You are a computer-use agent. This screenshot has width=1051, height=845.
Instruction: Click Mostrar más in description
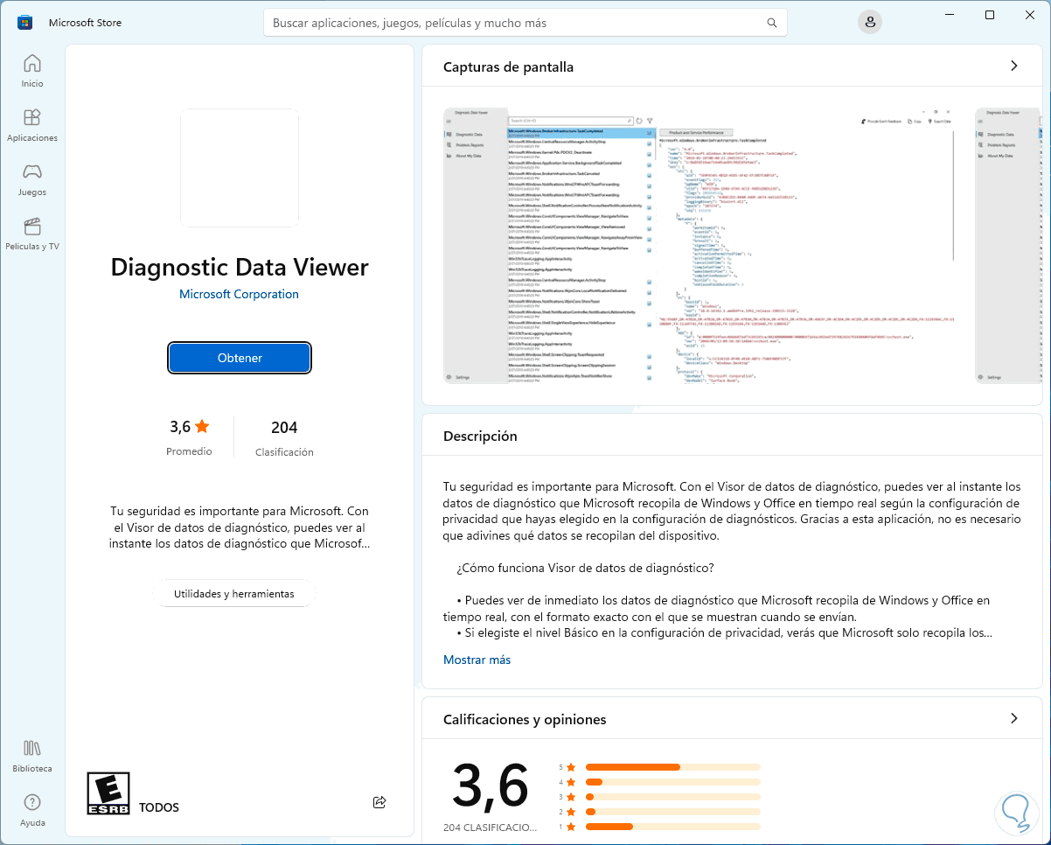(477, 660)
